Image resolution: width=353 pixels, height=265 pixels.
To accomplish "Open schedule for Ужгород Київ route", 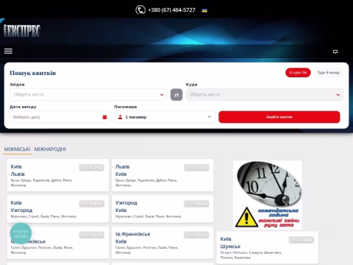I will click(x=196, y=204).
